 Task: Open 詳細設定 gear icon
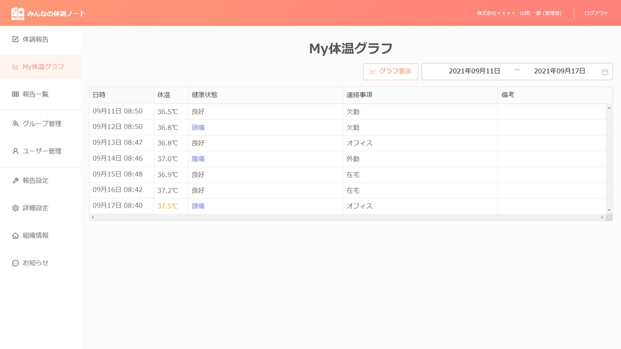[16, 208]
